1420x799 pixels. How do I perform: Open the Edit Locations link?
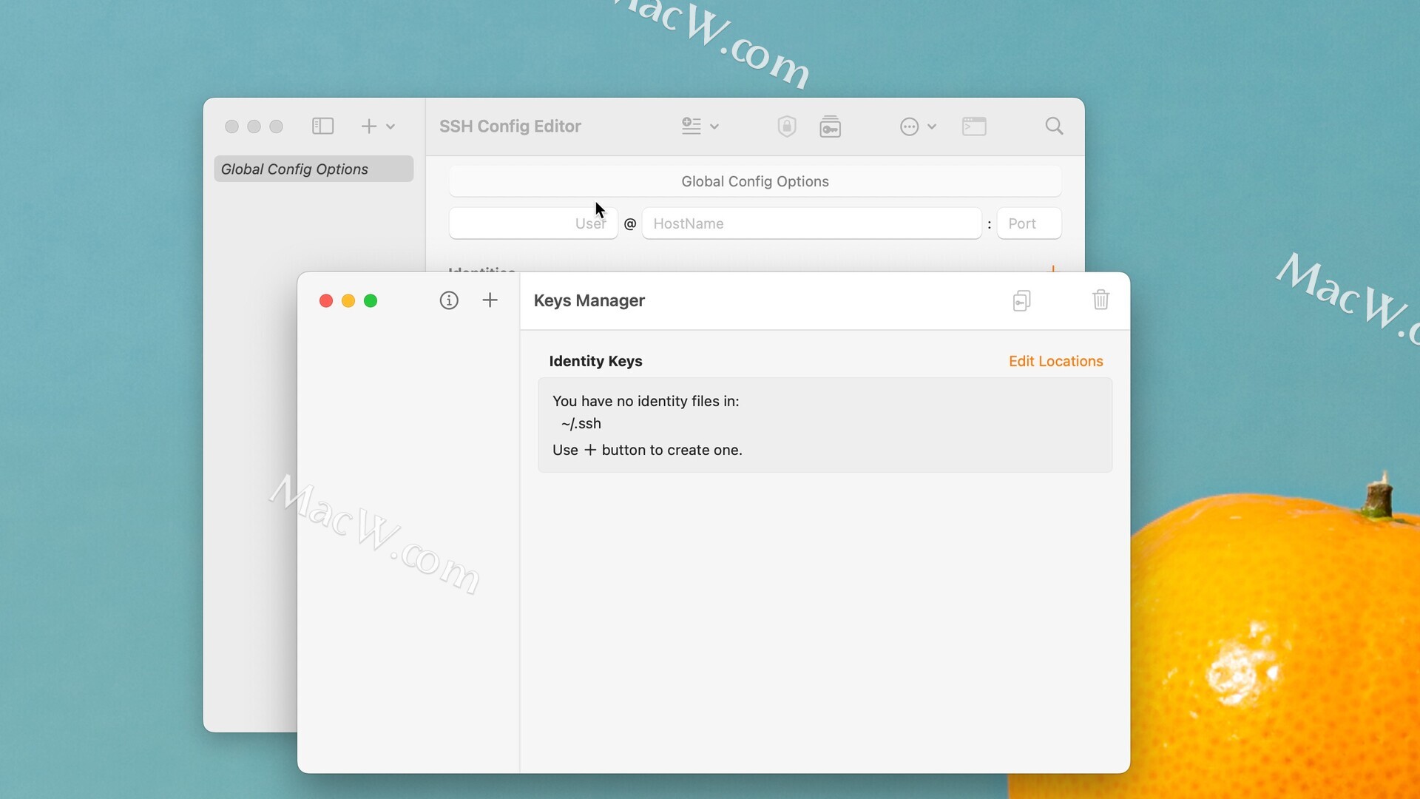(x=1055, y=361)
